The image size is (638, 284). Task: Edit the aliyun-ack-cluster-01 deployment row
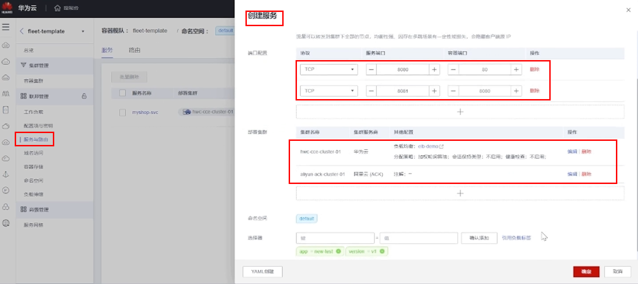click(x=572, y=174)
